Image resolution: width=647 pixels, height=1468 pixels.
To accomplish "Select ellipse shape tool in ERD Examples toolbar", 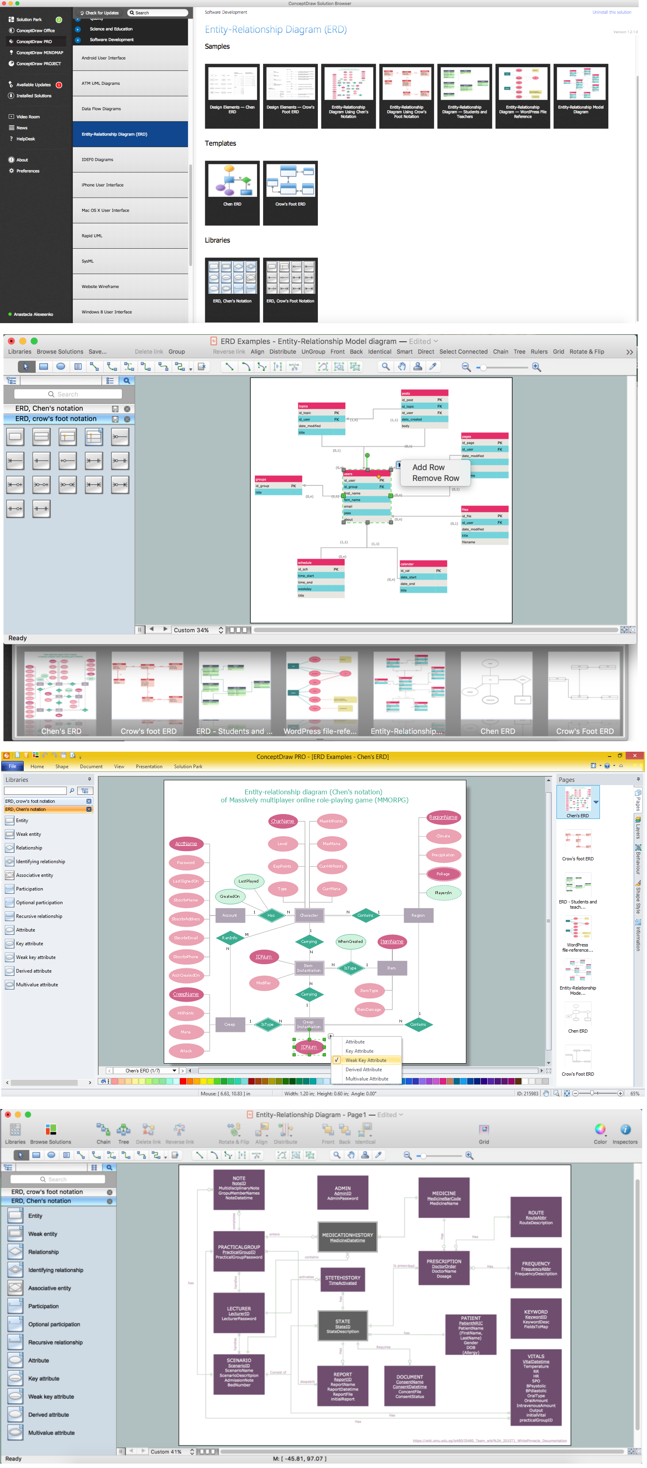I will (x=60, y=367).
